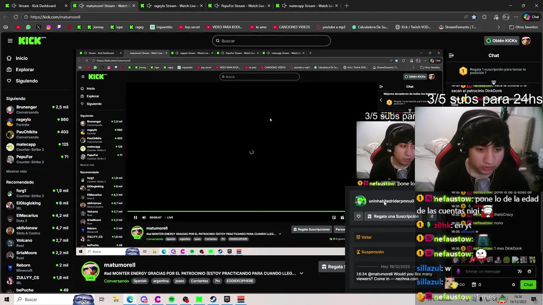Click the browser address bar URL
Image resolution: width=543 pixels, height=305 pixels.
pos(55,17)
